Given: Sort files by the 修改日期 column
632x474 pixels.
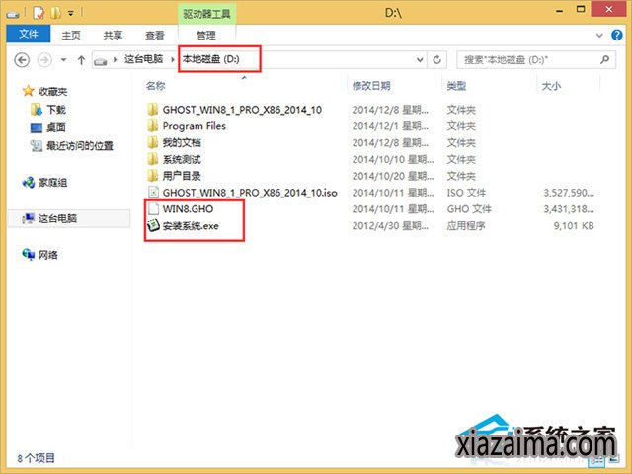Looking at the screenshot, I should point(371,86).
